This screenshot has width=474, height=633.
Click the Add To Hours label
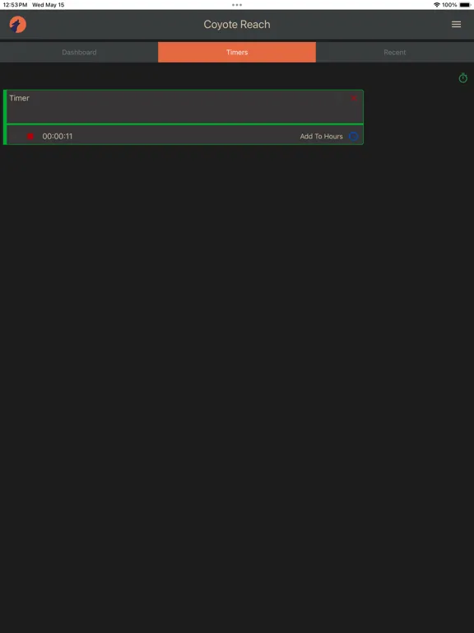(x=321, y=137)
